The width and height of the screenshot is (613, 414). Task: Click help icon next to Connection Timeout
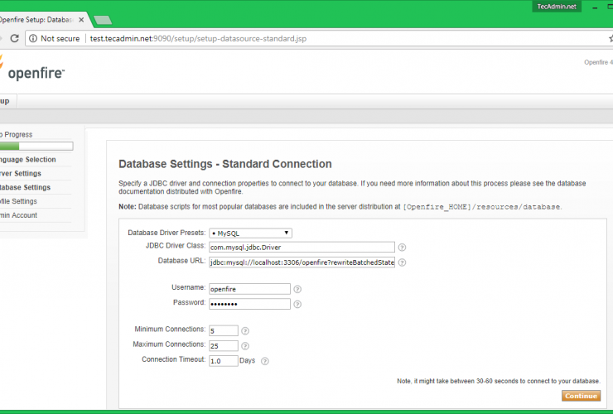click(x=265, y=361)
